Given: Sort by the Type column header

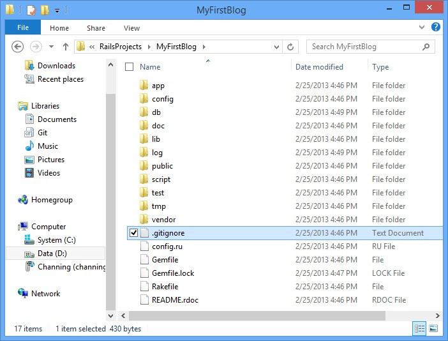Looking at the screenshot, I should click(x=380, y=67).
